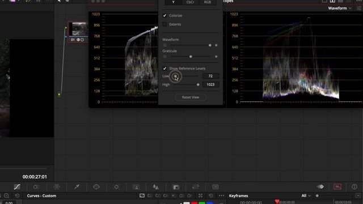
Task: Click the High value field showing 1023
Action: (x=210, y=84)
